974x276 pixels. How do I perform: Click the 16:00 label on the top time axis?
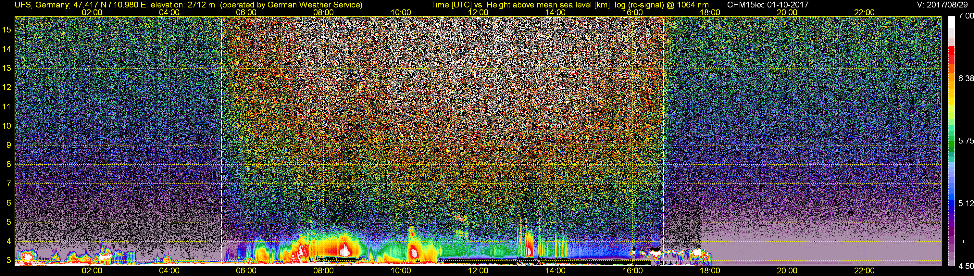(632, 12)
